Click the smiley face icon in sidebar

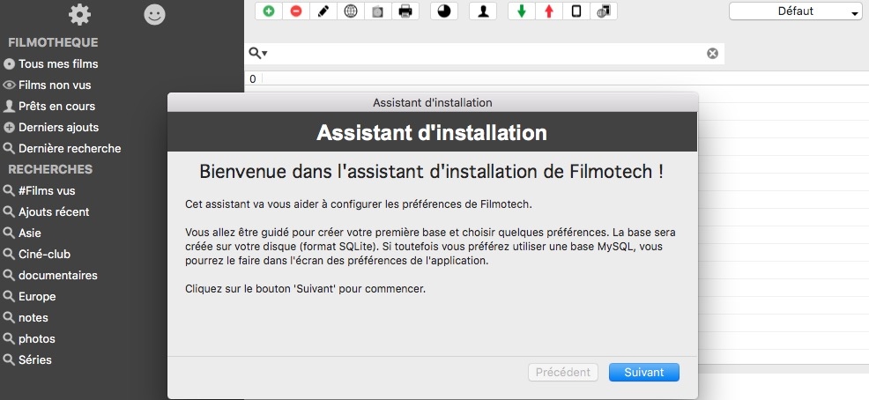154,14
